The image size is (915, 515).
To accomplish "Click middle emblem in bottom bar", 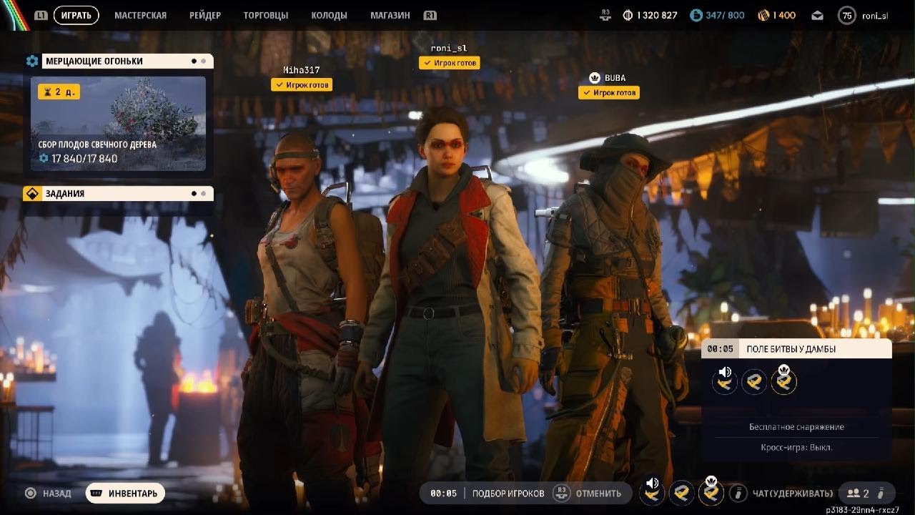I will (x=681, y=493).
